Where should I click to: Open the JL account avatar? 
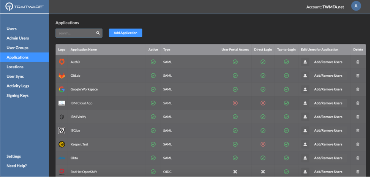pyautogui.click(x=356, y=6)
